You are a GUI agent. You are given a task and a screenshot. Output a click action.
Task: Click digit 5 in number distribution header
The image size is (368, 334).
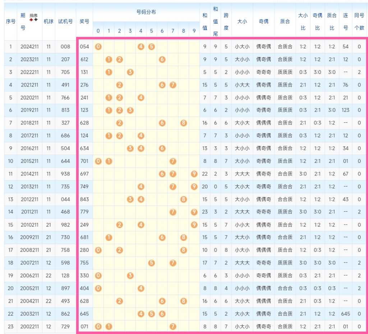pos(152,31)
